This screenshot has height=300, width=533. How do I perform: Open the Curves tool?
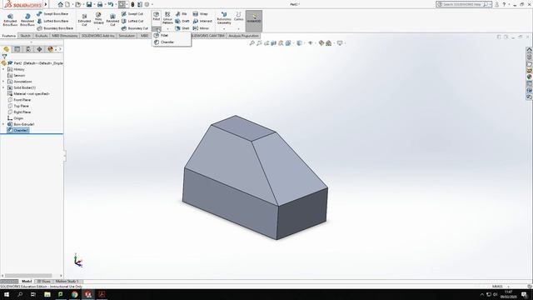point(239,17)
